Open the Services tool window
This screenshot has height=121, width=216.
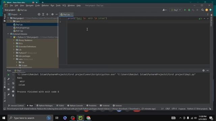(117, 106)
